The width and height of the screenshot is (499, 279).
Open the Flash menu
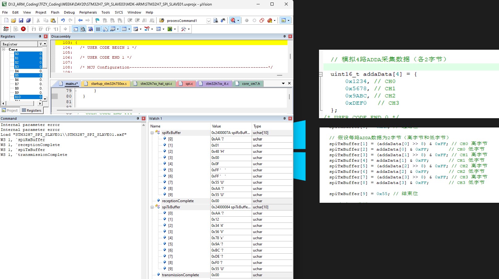[55, 12]
